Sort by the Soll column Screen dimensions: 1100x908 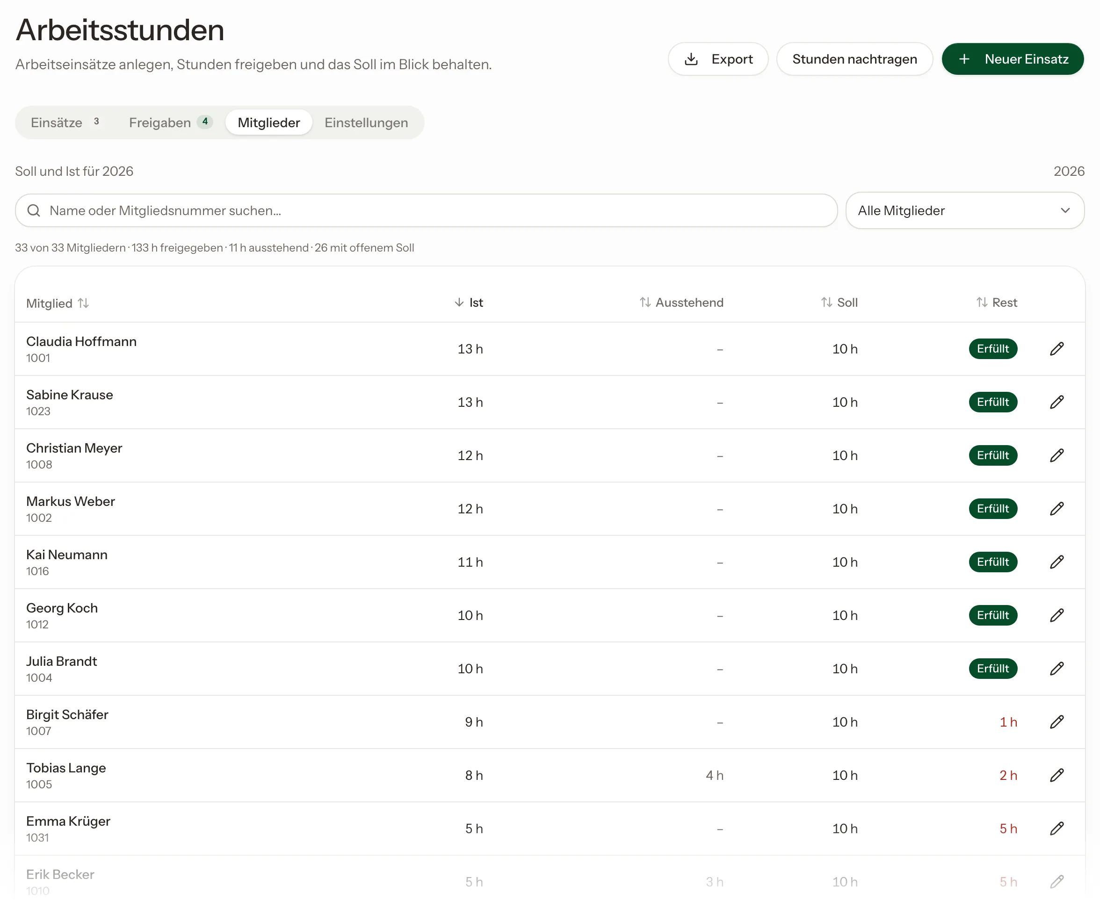click(x=839, y=303)
